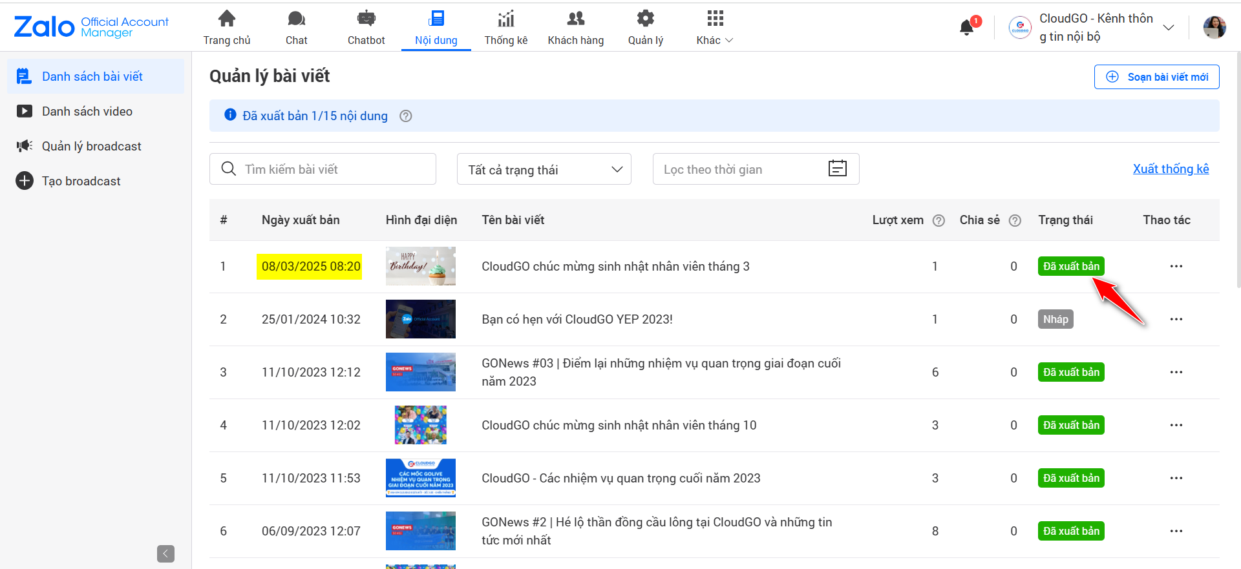Open actions menu for birthday tháng 10 article

pyautogui.click(x=1176, y=425)
